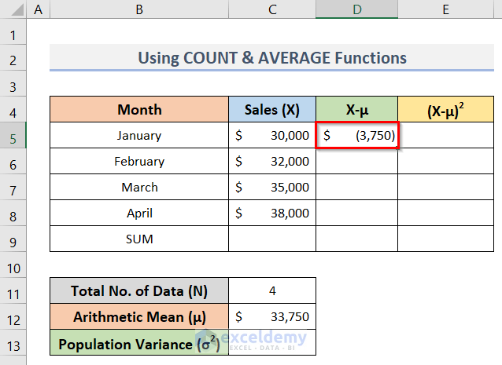This screenshot has width=502, height=365.
Task: Click the Arithmetic Mean value $33,750
Action: click(272, 317)
